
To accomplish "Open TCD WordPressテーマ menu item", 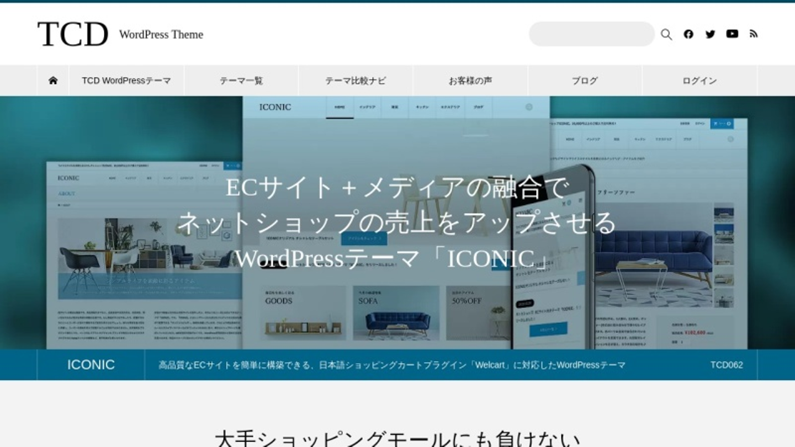I will pos(126,81).
